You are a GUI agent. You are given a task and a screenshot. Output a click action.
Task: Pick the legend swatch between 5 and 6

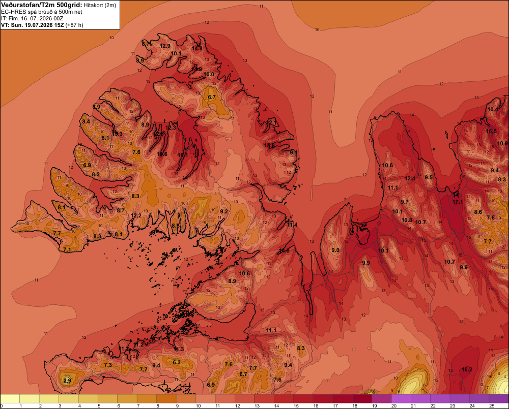pyautogui.click(x=108, y=398)
